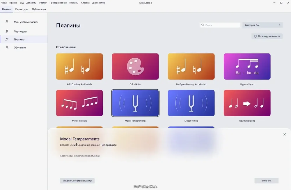The width and height of the screenshot is (291, 190).
Task: Click the magnifier icon in search box
Action: 203,25
